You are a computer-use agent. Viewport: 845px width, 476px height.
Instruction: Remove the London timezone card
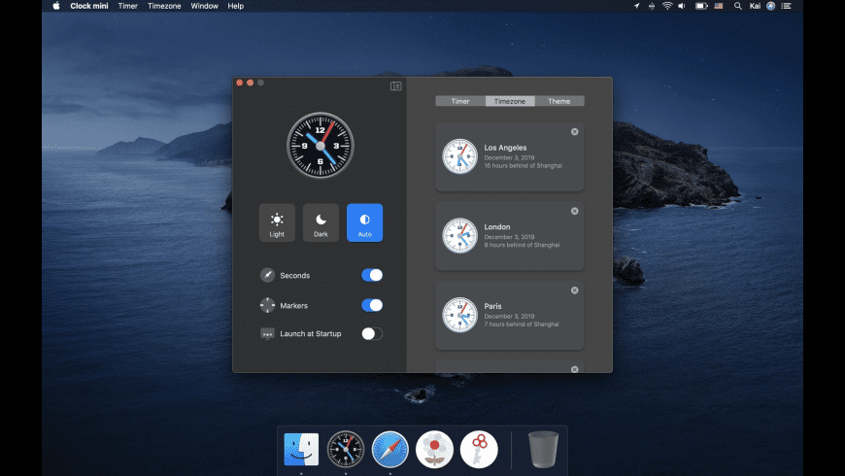[x=574, y=211]
